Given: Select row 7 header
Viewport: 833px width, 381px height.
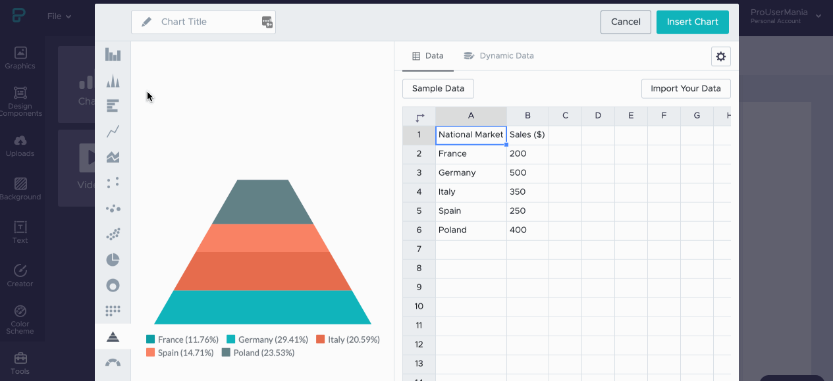Looking at the screenshot, I should pos(419,249).
